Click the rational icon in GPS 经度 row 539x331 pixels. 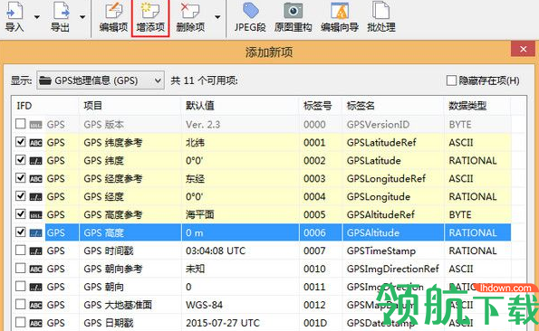pyautogui.click(x=35, y=197)
